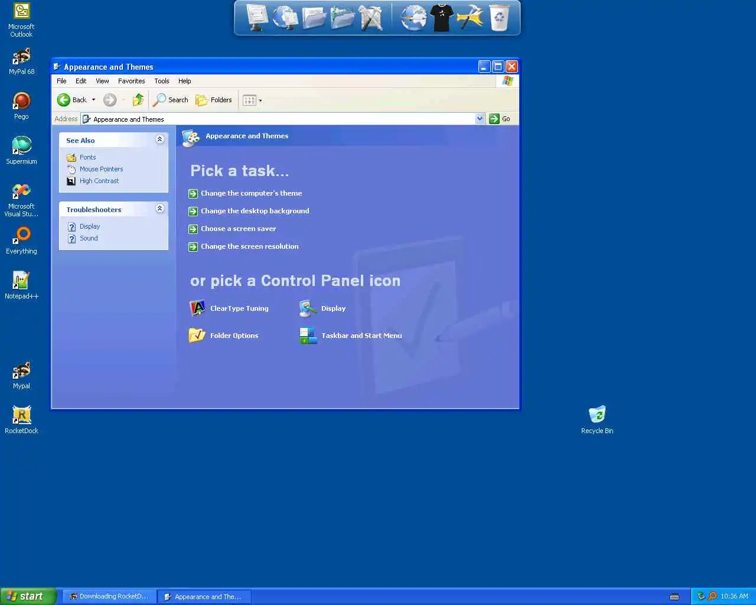
Task: Open the View menu
Action: click(102, 81)
